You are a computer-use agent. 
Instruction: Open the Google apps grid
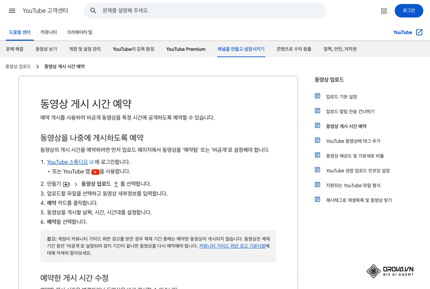click(384, 11)
